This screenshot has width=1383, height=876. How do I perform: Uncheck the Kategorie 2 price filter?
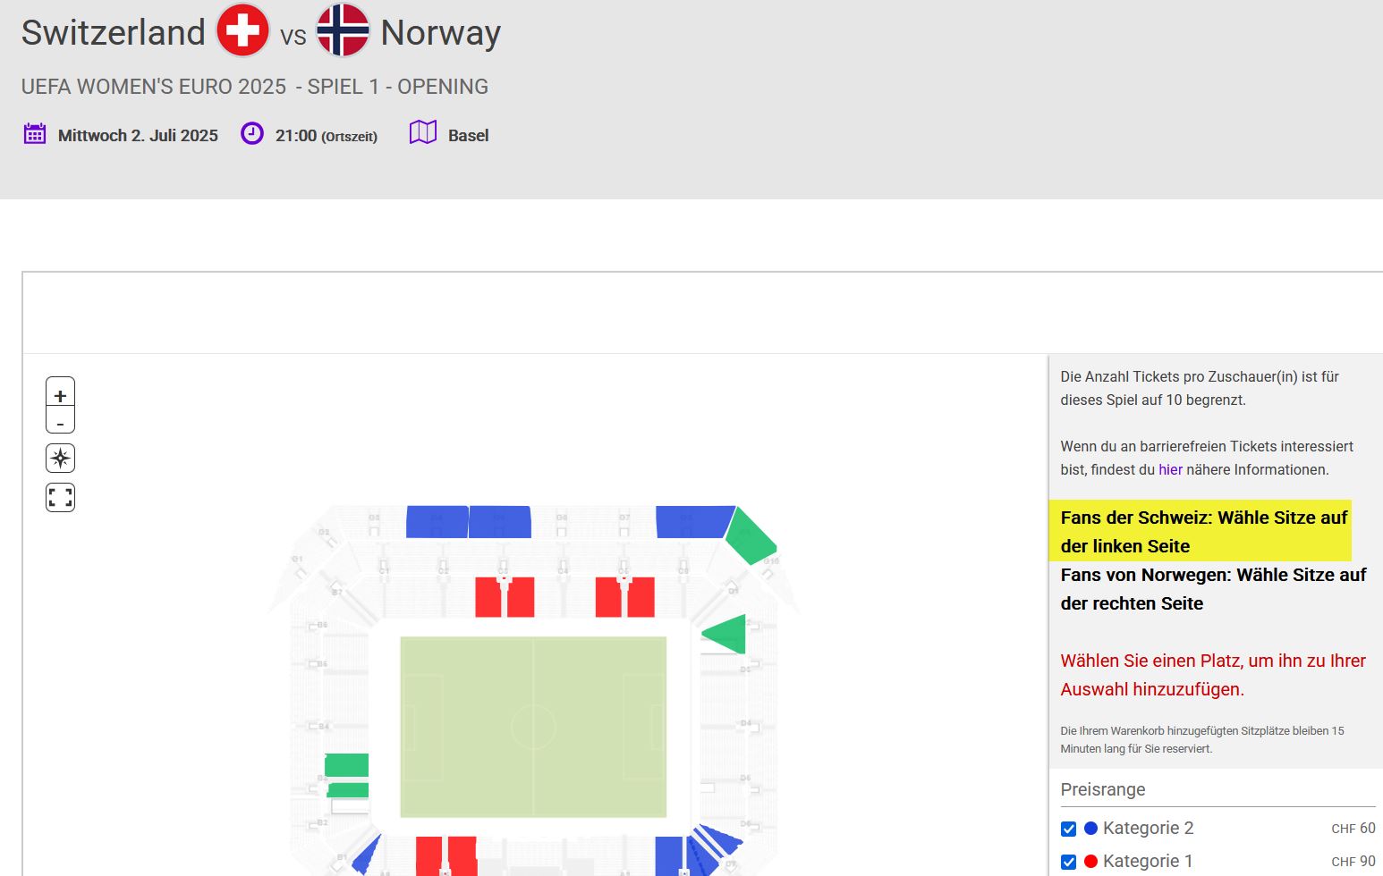pyautogui.click(x=1068, y=829)
